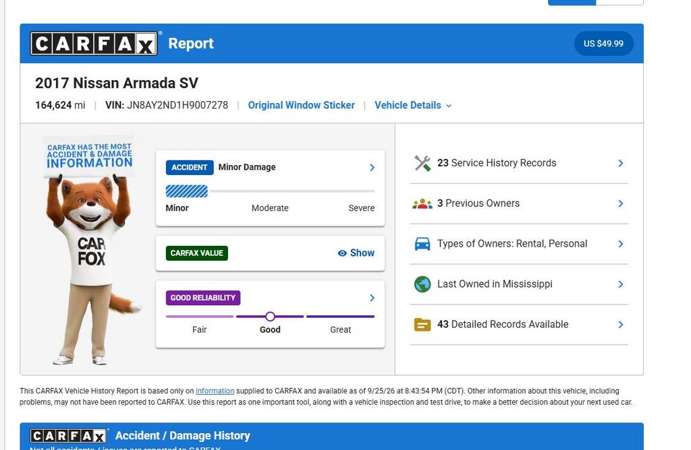Click the 'Moderate' severity label

coord(270,208)
